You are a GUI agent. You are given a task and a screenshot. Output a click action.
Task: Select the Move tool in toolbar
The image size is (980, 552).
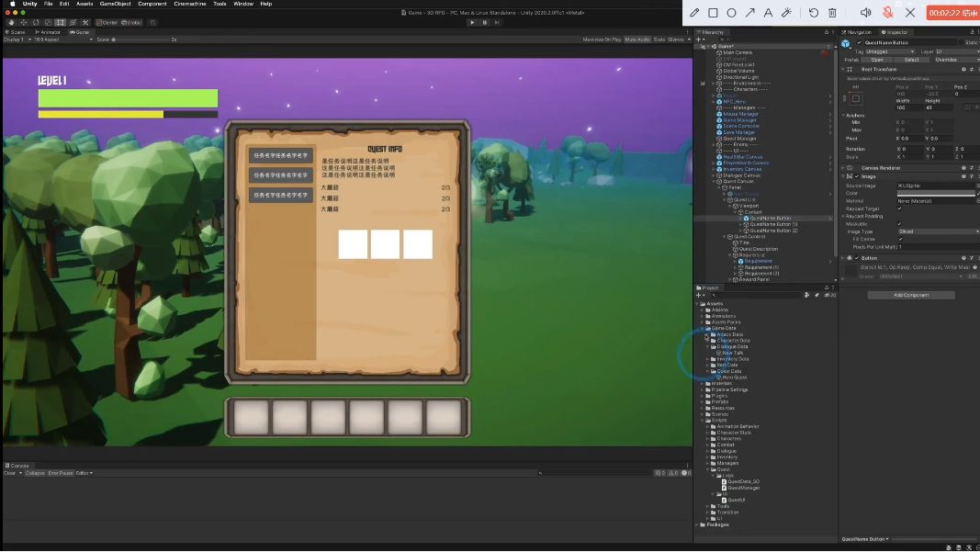pyautogui.click(x=24, y=23)
